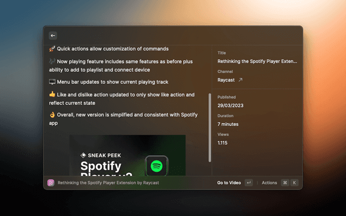The height and width of the screenshot is (216, 346).
Task: Select the truncated video title in metadata
Action: (257, 62)
